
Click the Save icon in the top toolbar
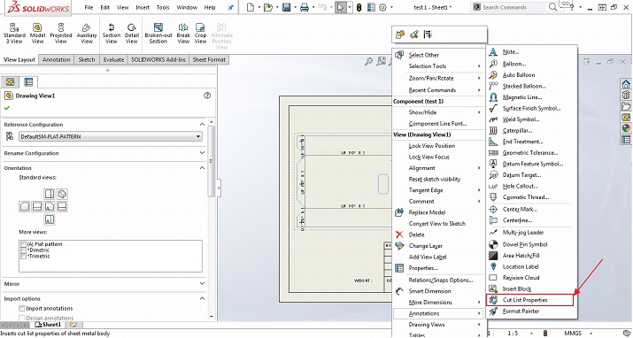pos(287,7)
